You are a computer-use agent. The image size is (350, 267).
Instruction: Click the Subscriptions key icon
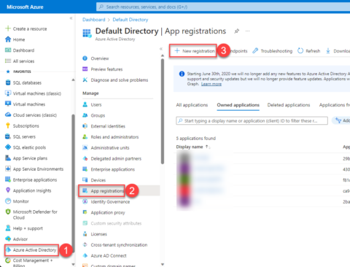(8, 125)
